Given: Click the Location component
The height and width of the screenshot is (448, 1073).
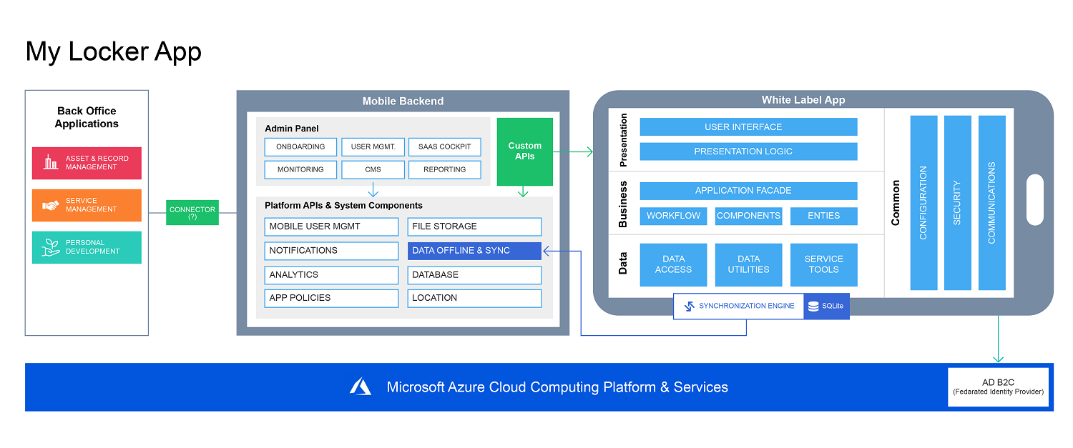Looking at the screenshot, I should (x=475, y=298).
